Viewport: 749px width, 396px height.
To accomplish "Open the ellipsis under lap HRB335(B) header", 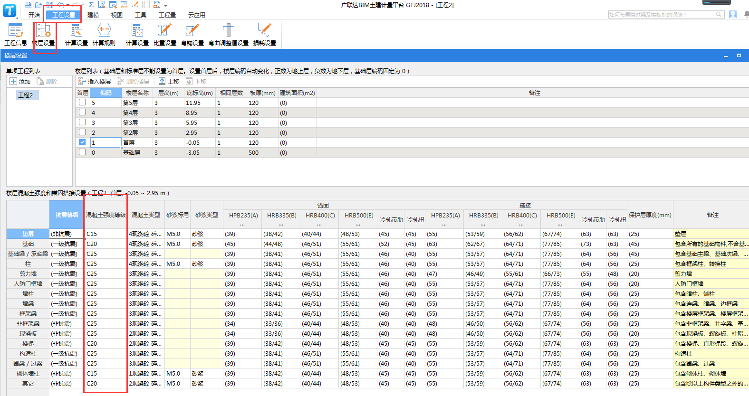I will (483, 225).
